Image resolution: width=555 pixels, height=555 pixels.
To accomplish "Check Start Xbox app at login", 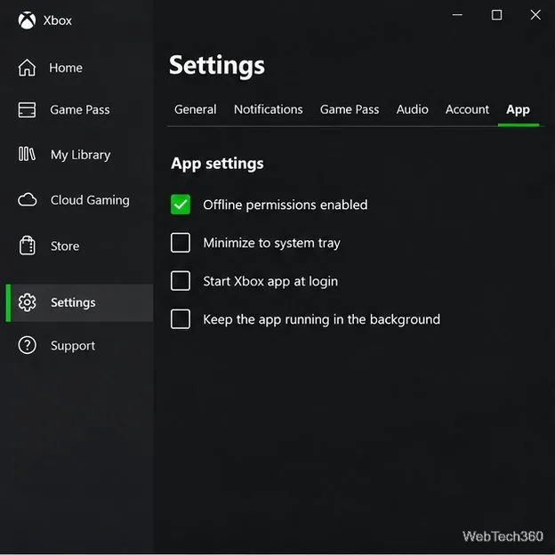I will click(x=181, y=281).
